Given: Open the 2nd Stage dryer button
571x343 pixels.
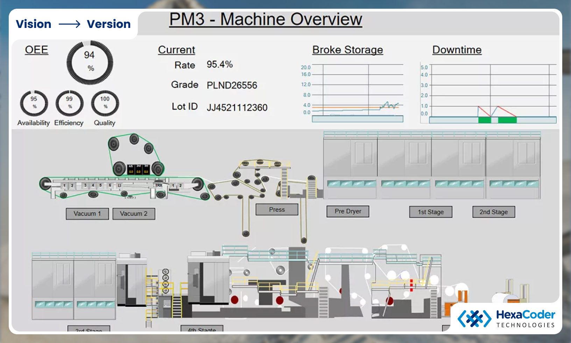Looking at the screenshot, I should click(x=493, y=212).
